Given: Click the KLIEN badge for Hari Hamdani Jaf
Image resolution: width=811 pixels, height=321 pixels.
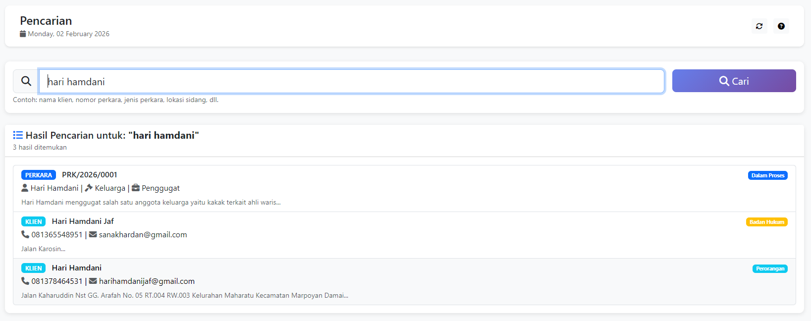Looking at the screenshot, I should [33, 221].
